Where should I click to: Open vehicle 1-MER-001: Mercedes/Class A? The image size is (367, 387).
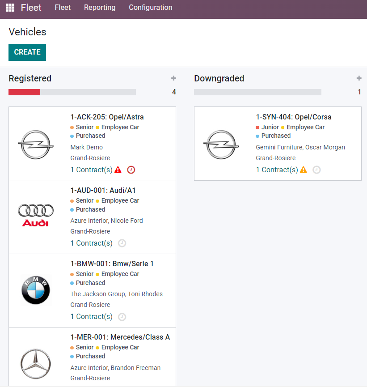click(x=120, y=337)
